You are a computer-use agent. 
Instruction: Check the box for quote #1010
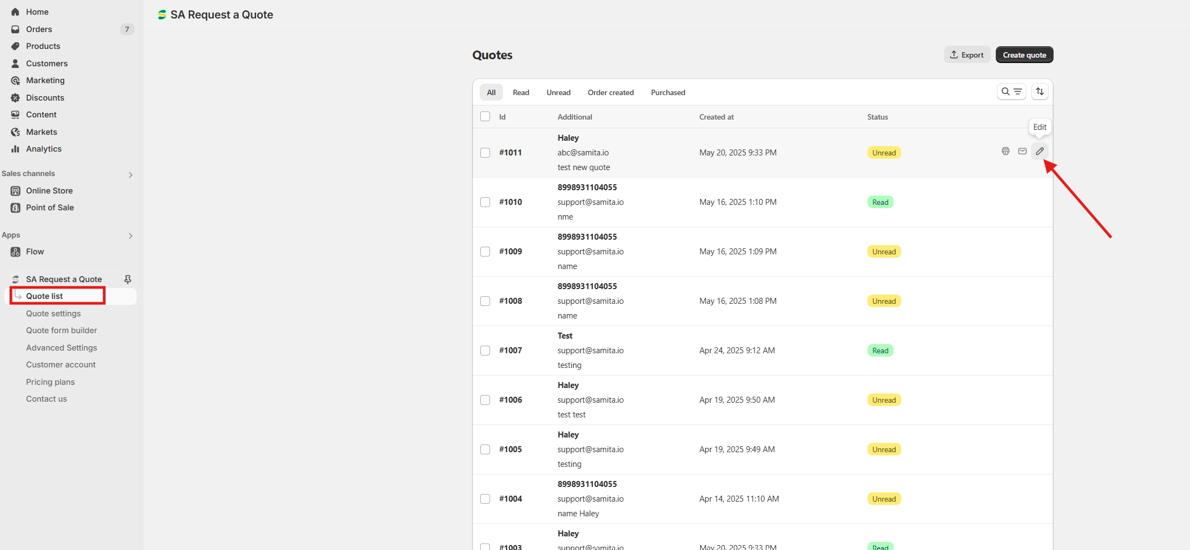[x=485, y=202]
